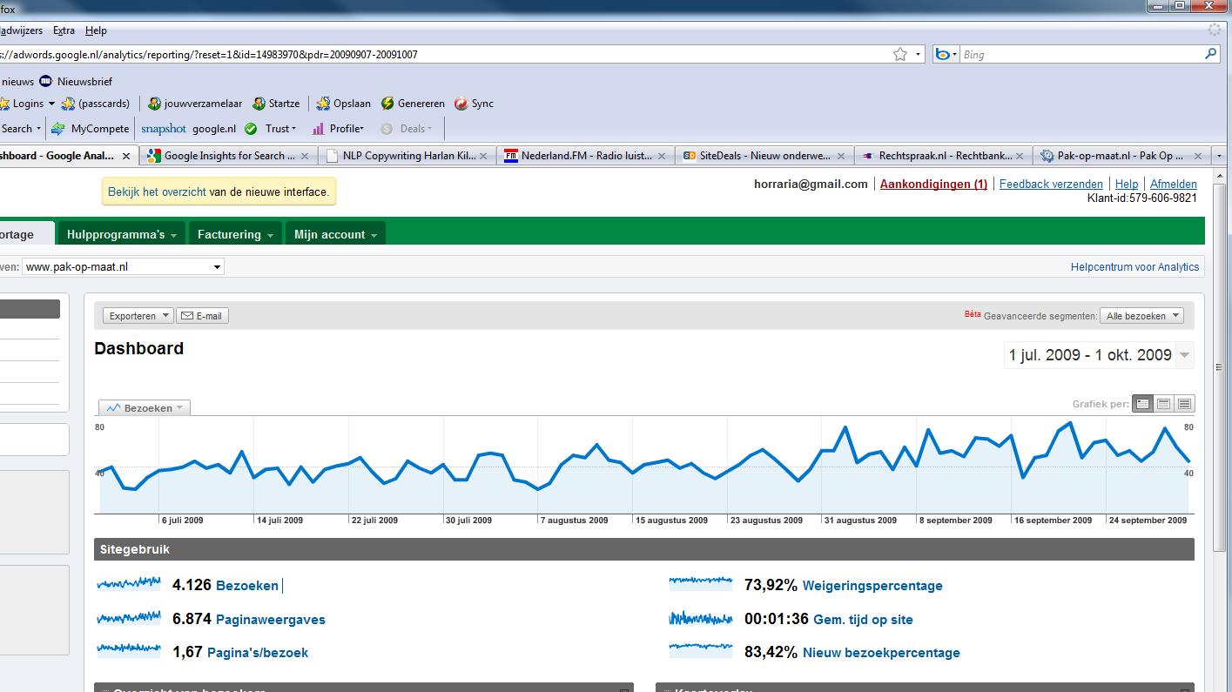Viewport: 1232px width, 692px height.
Task: Open Helpcentrum voor Analytics link
Action: pos(1134,267)
